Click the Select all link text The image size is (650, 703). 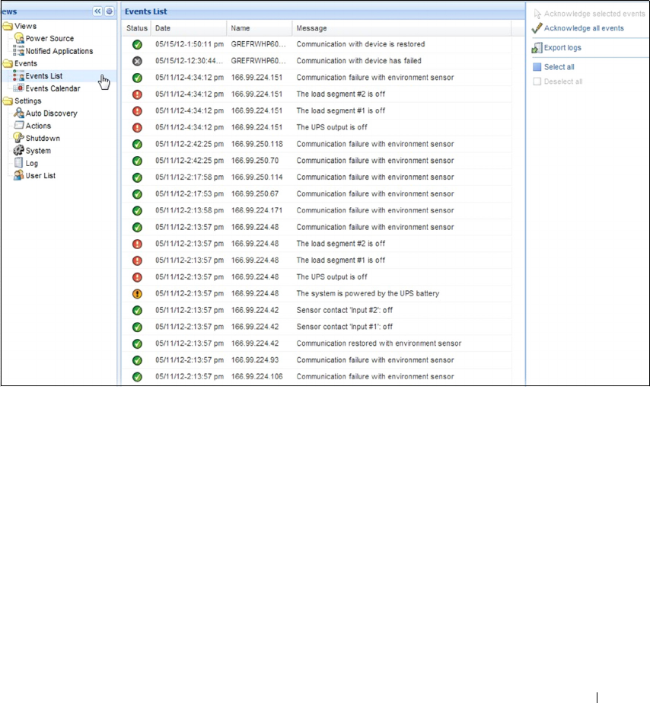pos(559,67)
